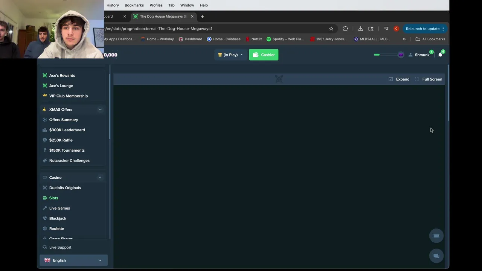Open the English language dropdown
This screenshot has width=482, height=271.
pyautogui.click(x=73, y=260)
